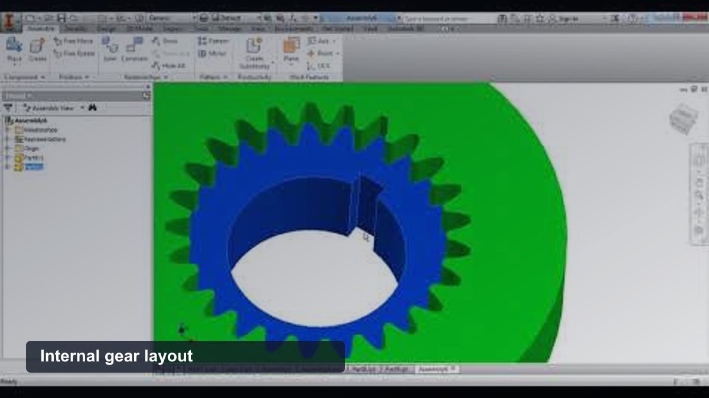This screenshot has height=398, width=709.
Task: Click the work Plane tool
Action: (x=291, y=50)
